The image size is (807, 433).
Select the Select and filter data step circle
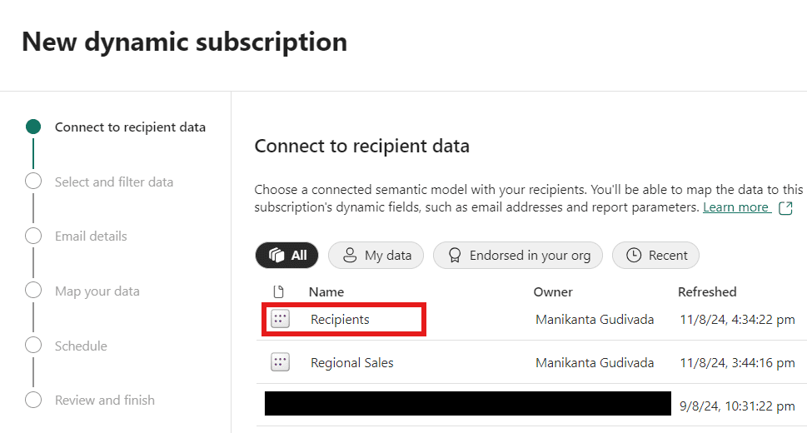[x=33, y=182]
